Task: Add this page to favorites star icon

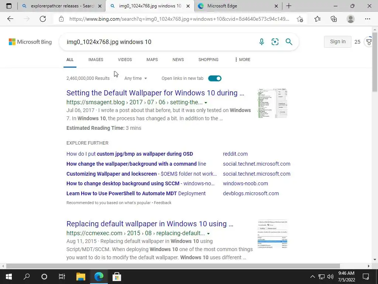Action: [300, 19]
